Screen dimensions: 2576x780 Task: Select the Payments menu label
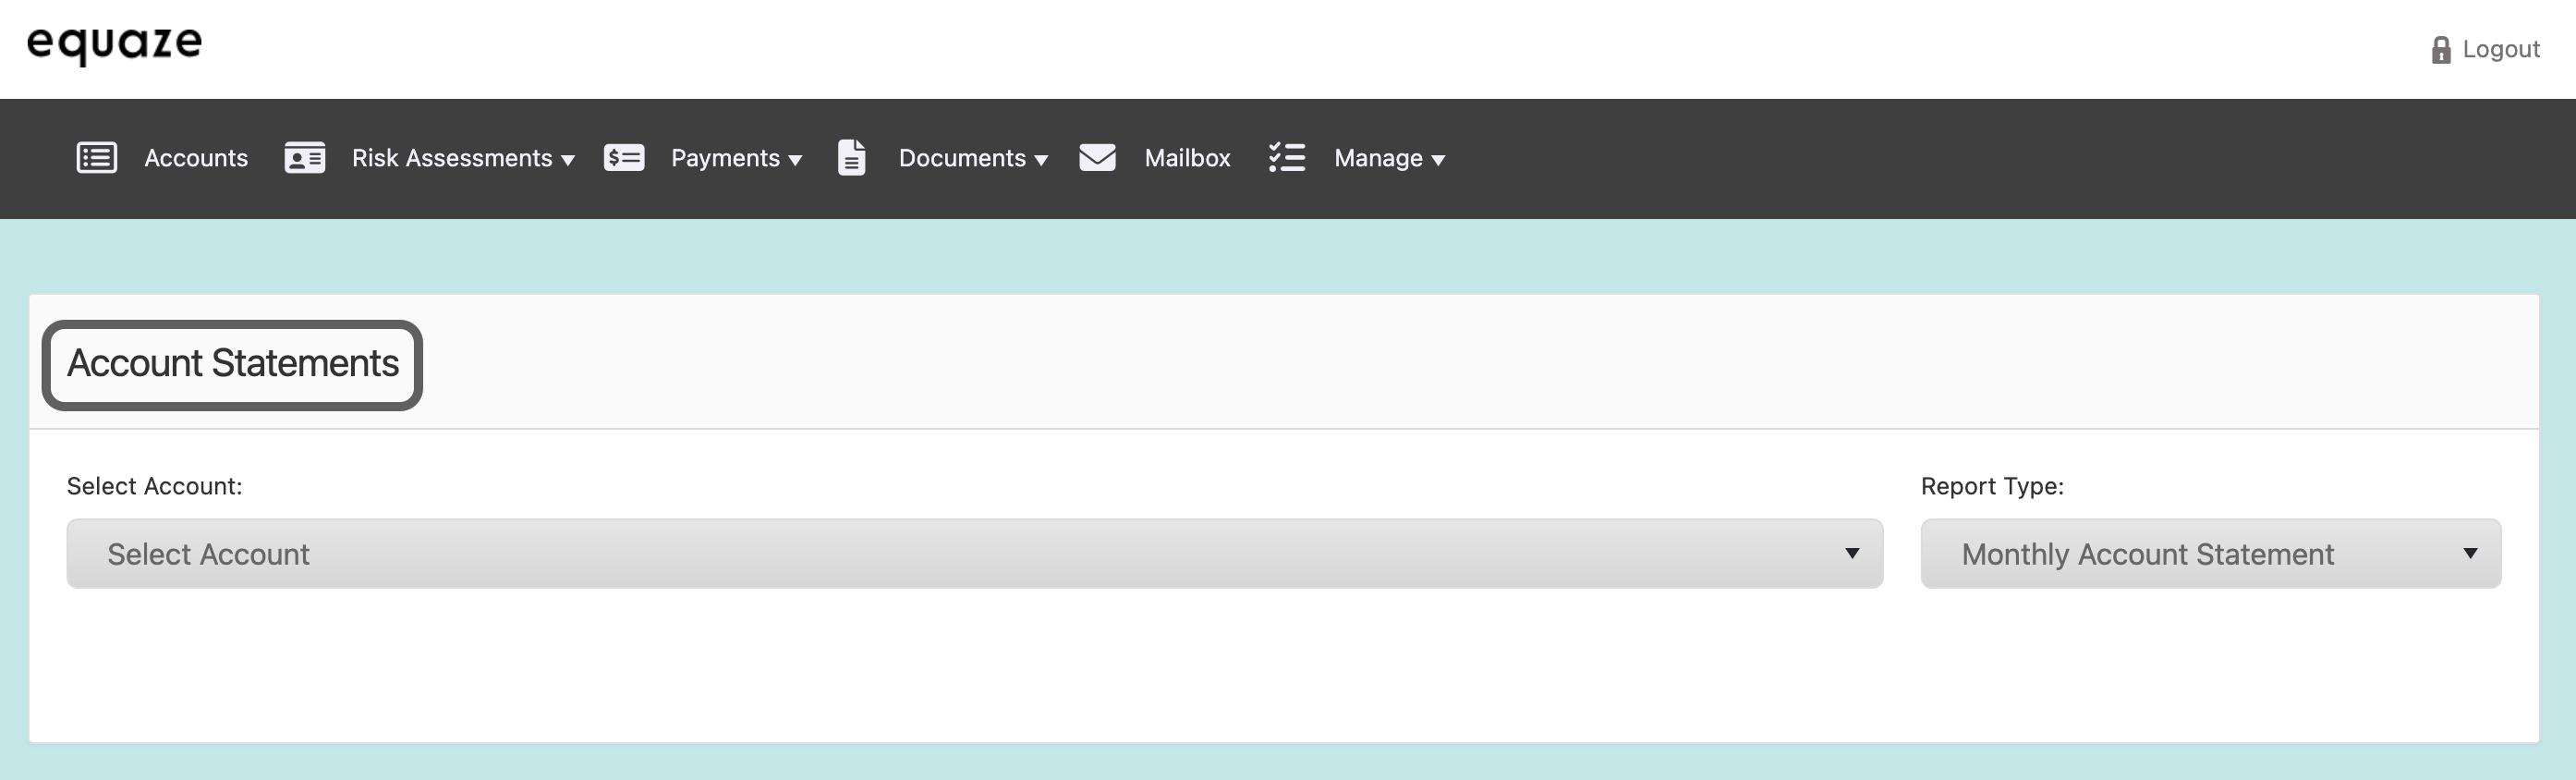725,158
